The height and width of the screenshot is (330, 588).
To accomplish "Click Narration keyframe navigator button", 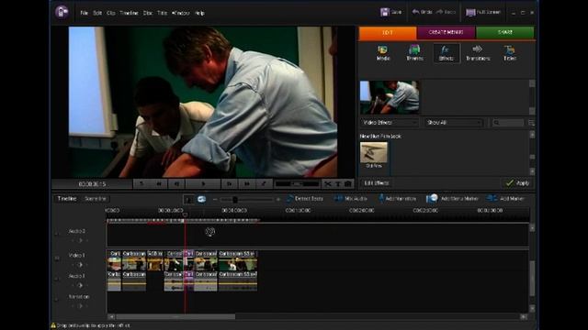I will coord(80,306).
